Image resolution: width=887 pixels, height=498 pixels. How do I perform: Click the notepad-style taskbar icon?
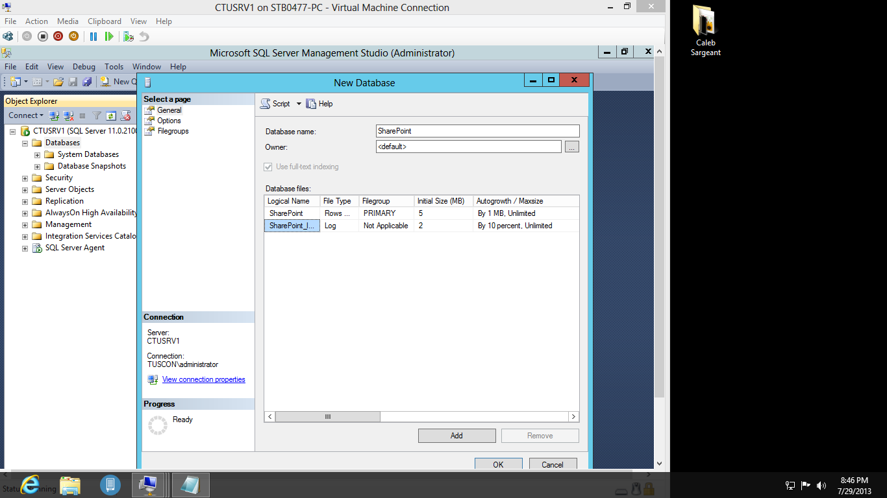pyautogui.click(x=191, y=484)
